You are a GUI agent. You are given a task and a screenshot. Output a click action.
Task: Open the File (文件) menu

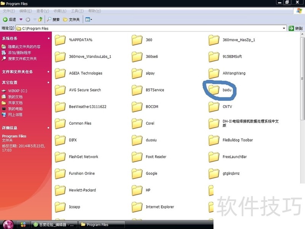tap(9, 11)
